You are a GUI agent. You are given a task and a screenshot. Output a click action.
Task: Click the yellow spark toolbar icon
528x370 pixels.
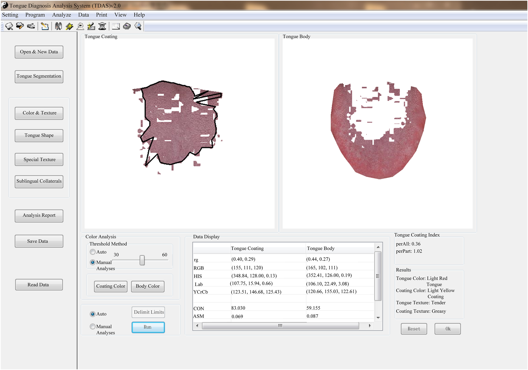click(x=69, y=27)
